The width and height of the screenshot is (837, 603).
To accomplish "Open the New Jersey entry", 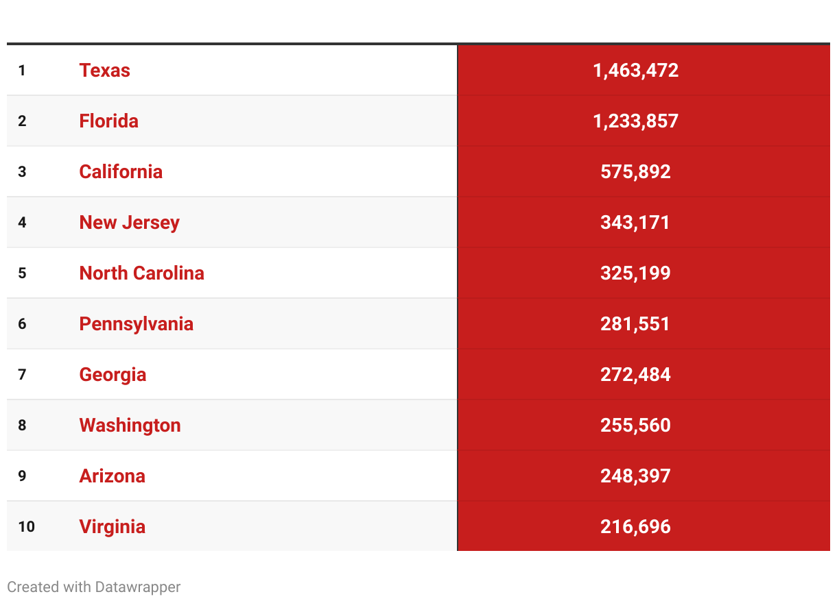I will (x=129, y=222).
